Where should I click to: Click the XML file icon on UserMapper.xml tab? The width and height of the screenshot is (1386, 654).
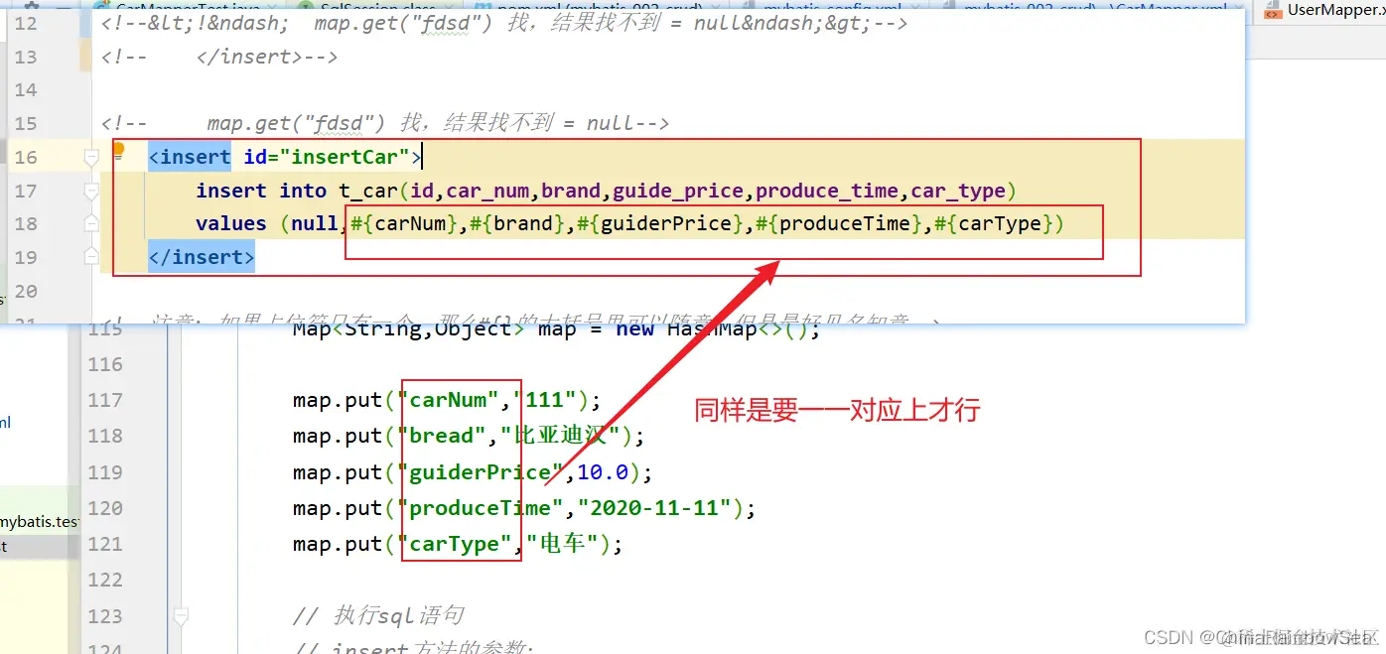click(x=1272, y=10)
